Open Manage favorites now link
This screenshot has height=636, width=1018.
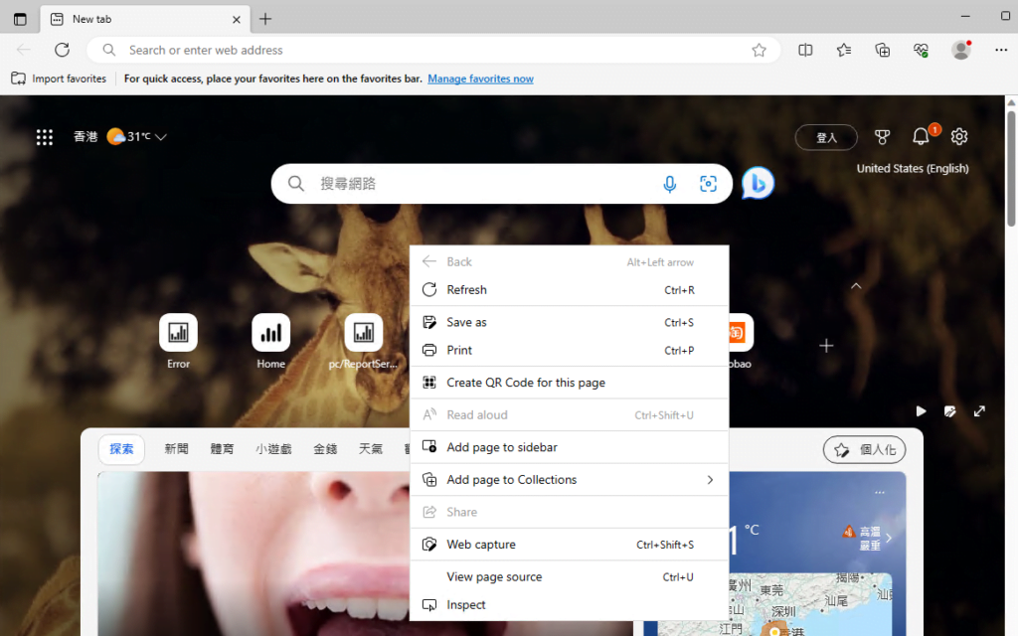coord(480,79)
